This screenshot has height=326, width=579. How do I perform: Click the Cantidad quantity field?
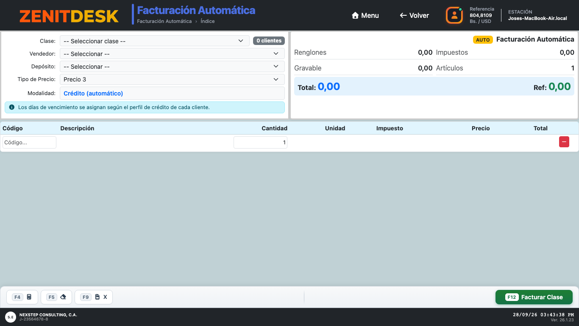coord(260,142)
